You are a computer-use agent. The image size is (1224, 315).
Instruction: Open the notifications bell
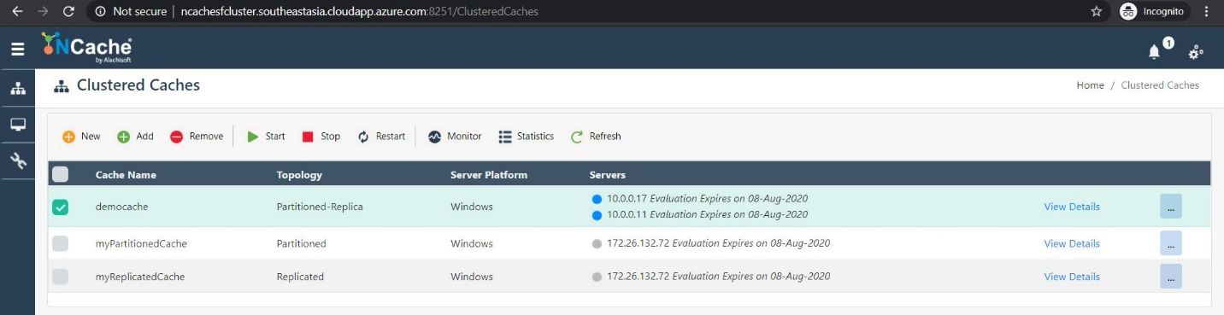1155,52
